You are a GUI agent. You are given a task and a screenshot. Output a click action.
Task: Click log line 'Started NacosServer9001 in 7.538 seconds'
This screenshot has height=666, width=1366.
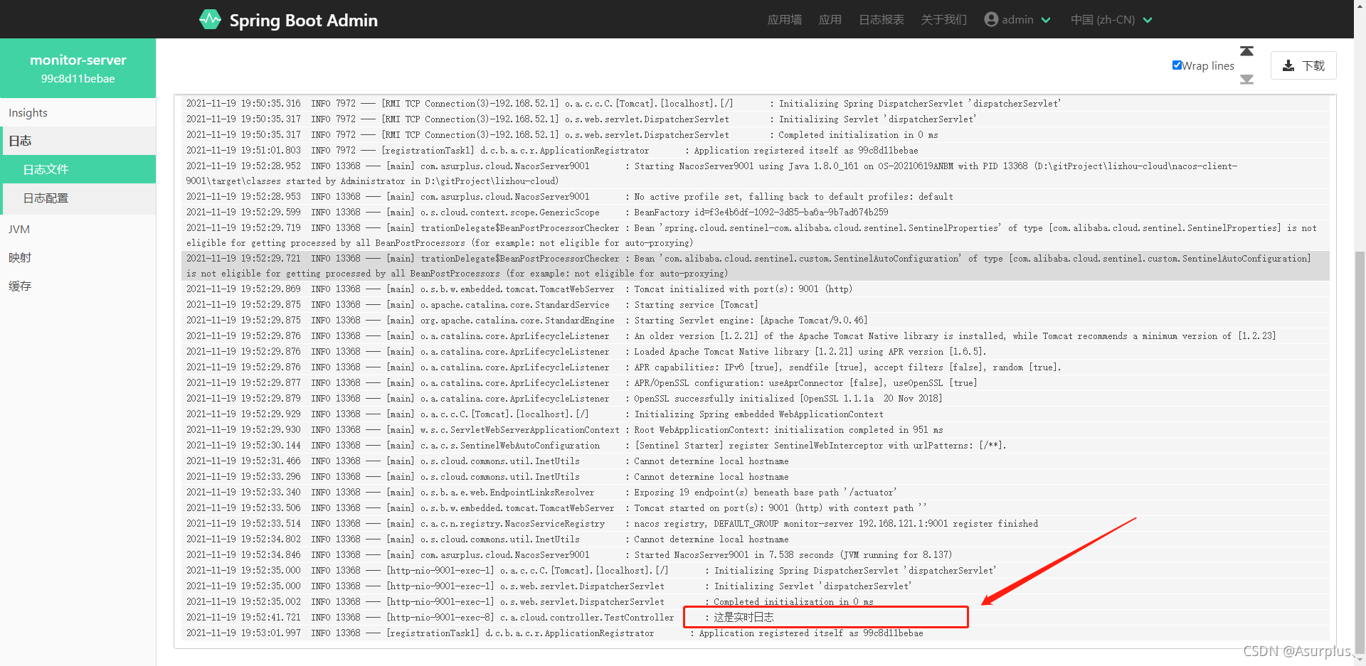pyautogui.click(x=755, y=554)
